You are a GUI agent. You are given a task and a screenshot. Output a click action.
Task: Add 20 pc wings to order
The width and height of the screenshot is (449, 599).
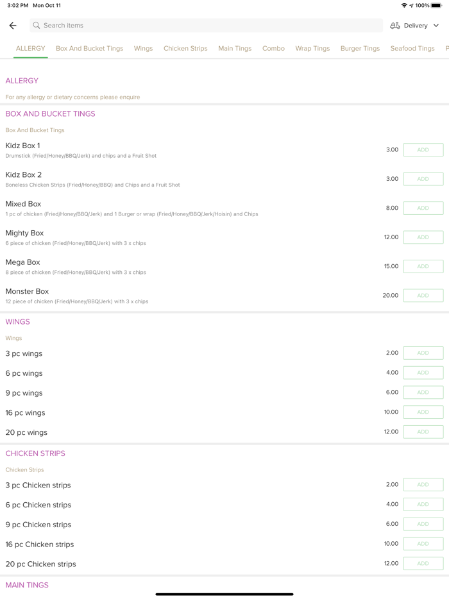tap(423, 432)
